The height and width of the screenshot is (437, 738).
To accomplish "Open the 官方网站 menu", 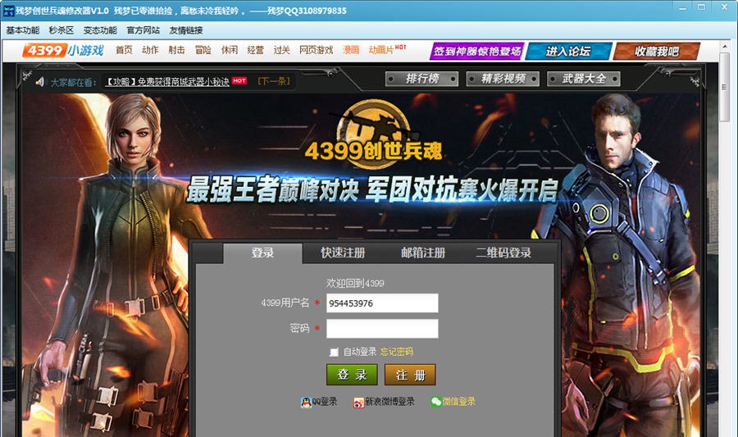I will [143, 30].
